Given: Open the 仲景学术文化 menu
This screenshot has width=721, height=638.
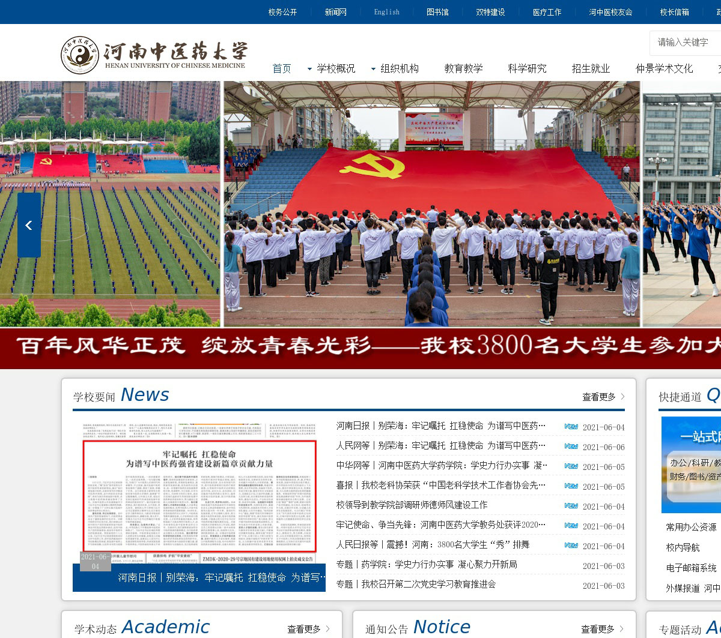Looking at the screenshot, I should coord(664,69).
